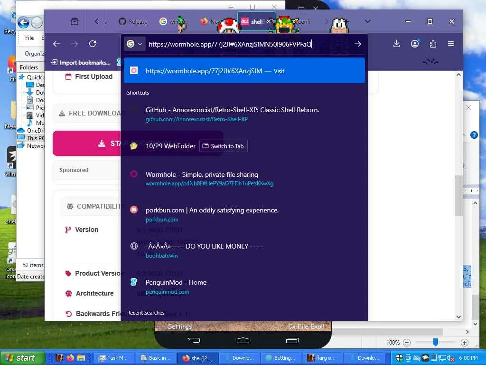
Task: Go back one page in Firefox
Action: (56, 44)
